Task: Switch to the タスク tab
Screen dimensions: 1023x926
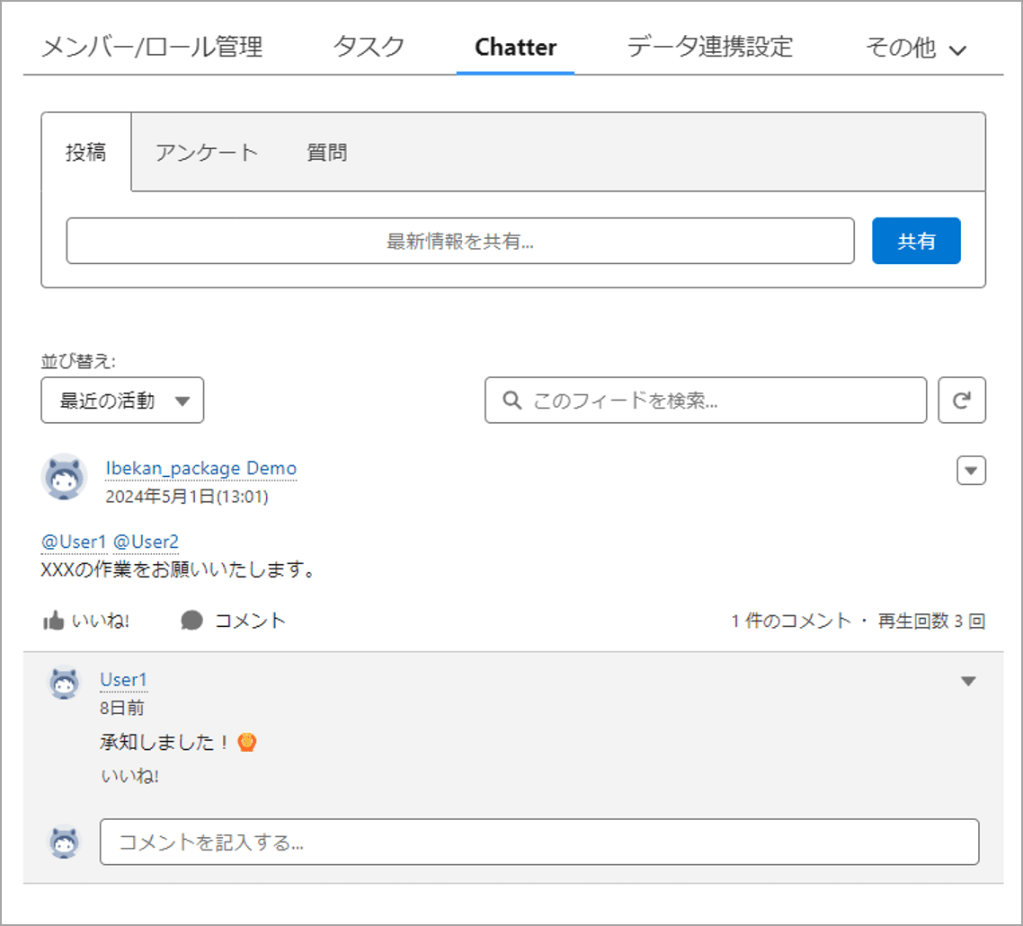Action: pos(369,47)
